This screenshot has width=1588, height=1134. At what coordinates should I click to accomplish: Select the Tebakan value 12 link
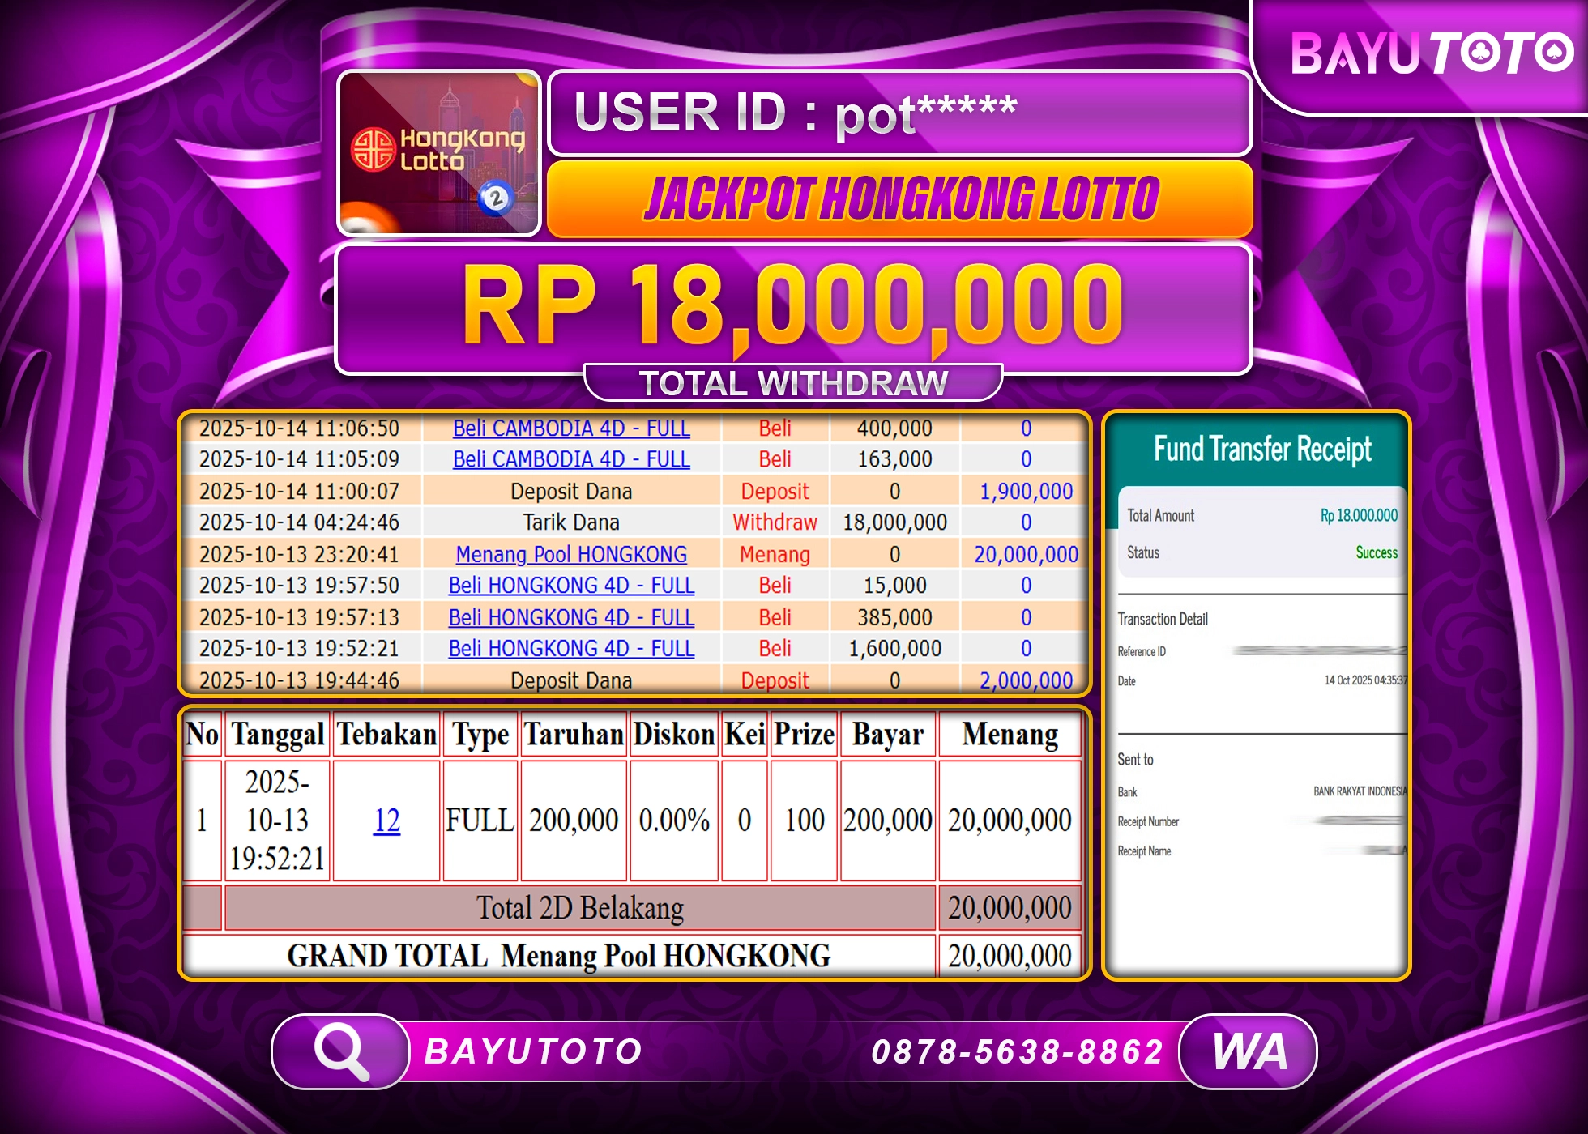[386, 820]
